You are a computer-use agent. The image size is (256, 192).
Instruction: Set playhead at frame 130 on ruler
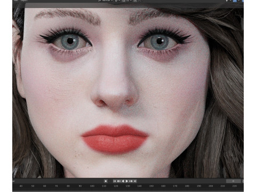(x=127, y=186)
